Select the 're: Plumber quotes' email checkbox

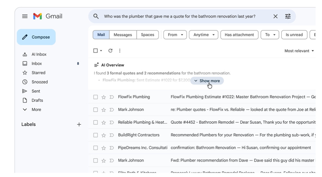pyautogui.click(x=95, y=110)
